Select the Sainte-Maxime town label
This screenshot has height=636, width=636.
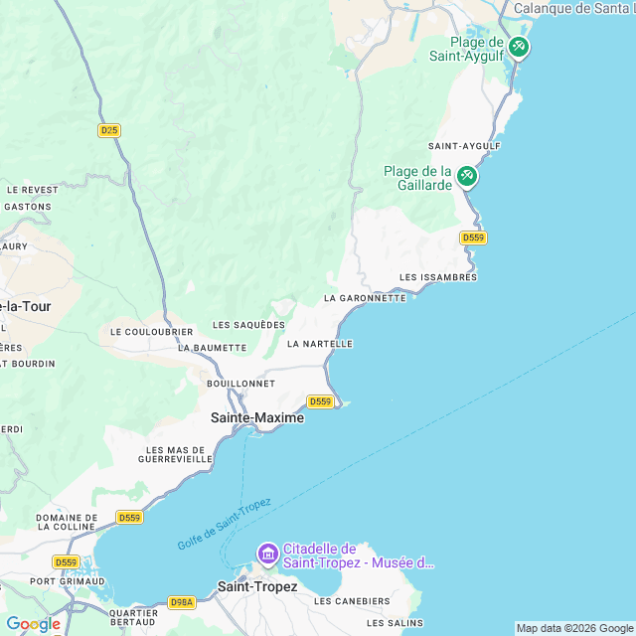click(x=257, y=417)
